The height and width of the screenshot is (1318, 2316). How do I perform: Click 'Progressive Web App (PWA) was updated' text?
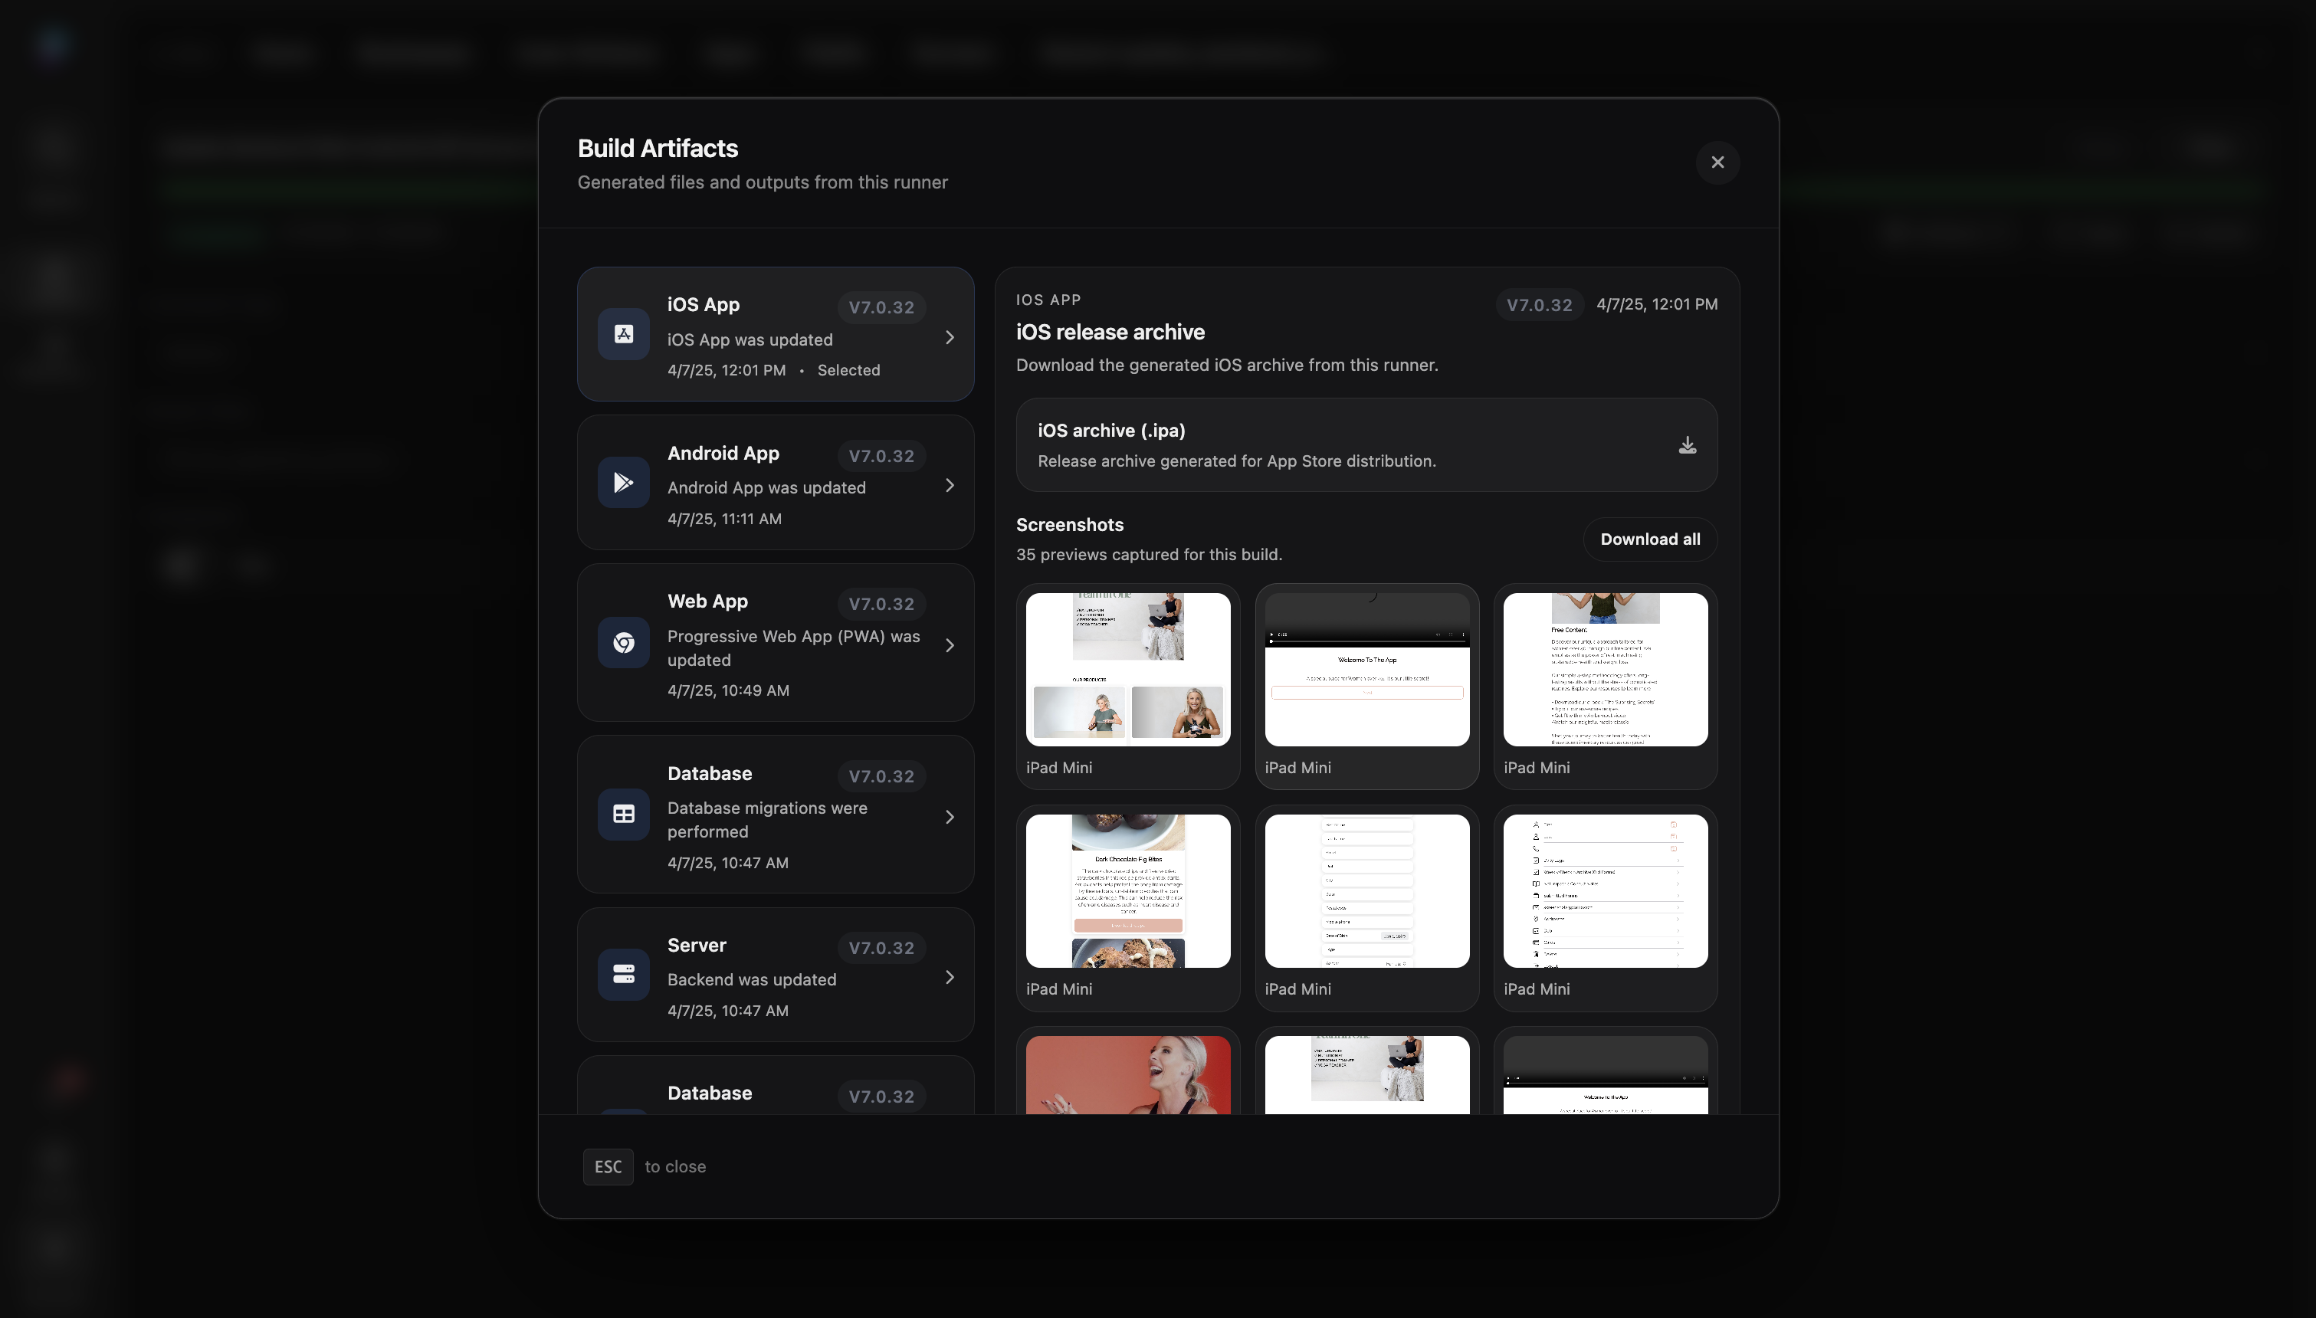coord(794,649)
